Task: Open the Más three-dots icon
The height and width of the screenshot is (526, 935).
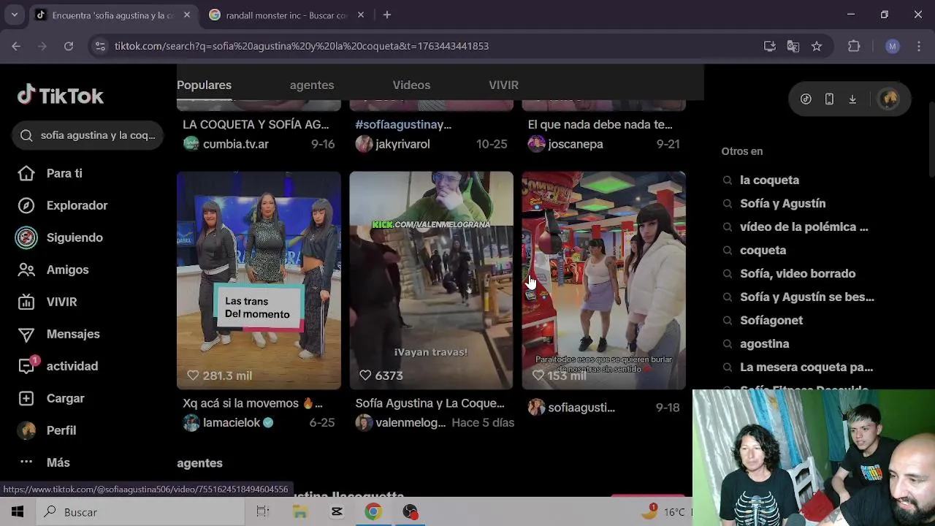Action: [x=26, y=462]
